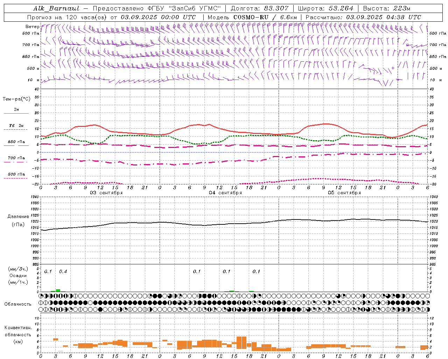Click the dashed line sample under 'Td 2м'
This screenshot has height=359, width=448.
click(x=15, y=130)
